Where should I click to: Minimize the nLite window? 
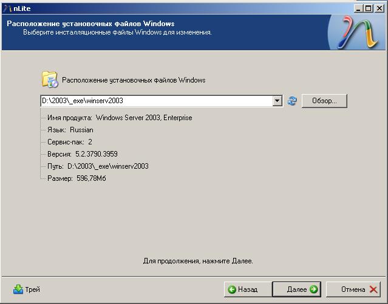coord(358,8)
